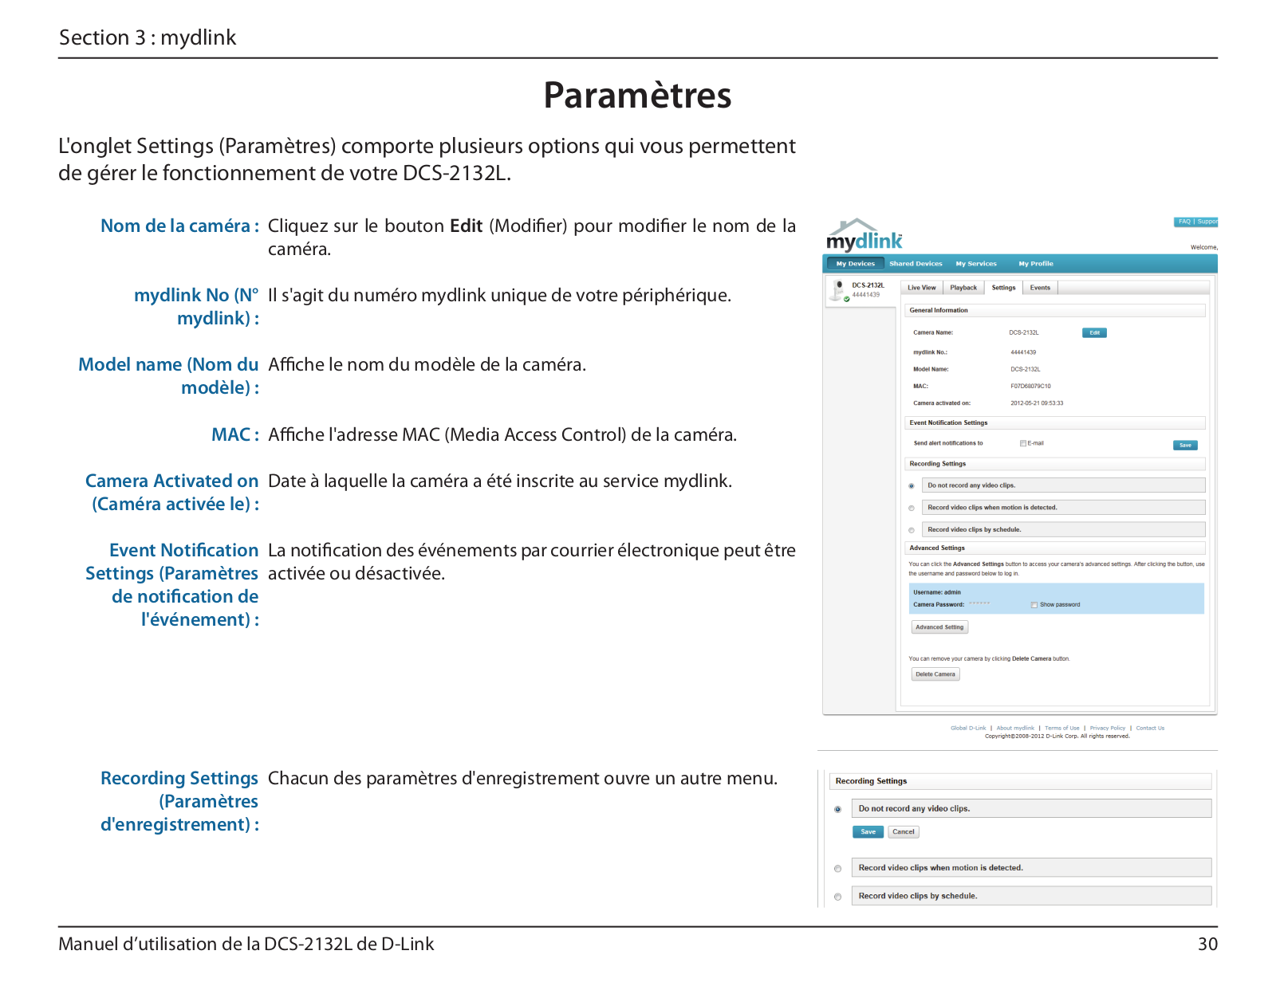The height and width of the screenshot is (986, 1276).
Task: Select the DCS-2132L camera thumbnail in device list
Action: click(x=839, y=291)
